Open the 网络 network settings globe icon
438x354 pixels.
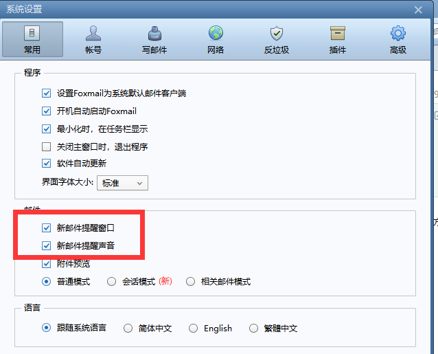tap(216, 38)
